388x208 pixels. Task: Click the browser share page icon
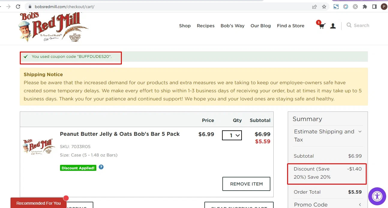(314, 7)
